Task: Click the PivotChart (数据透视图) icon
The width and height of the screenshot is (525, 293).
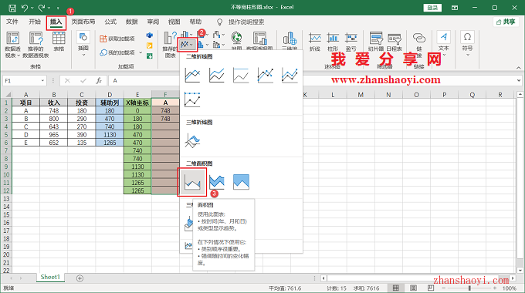Action: pyautogui.click(x=259, y=40)
